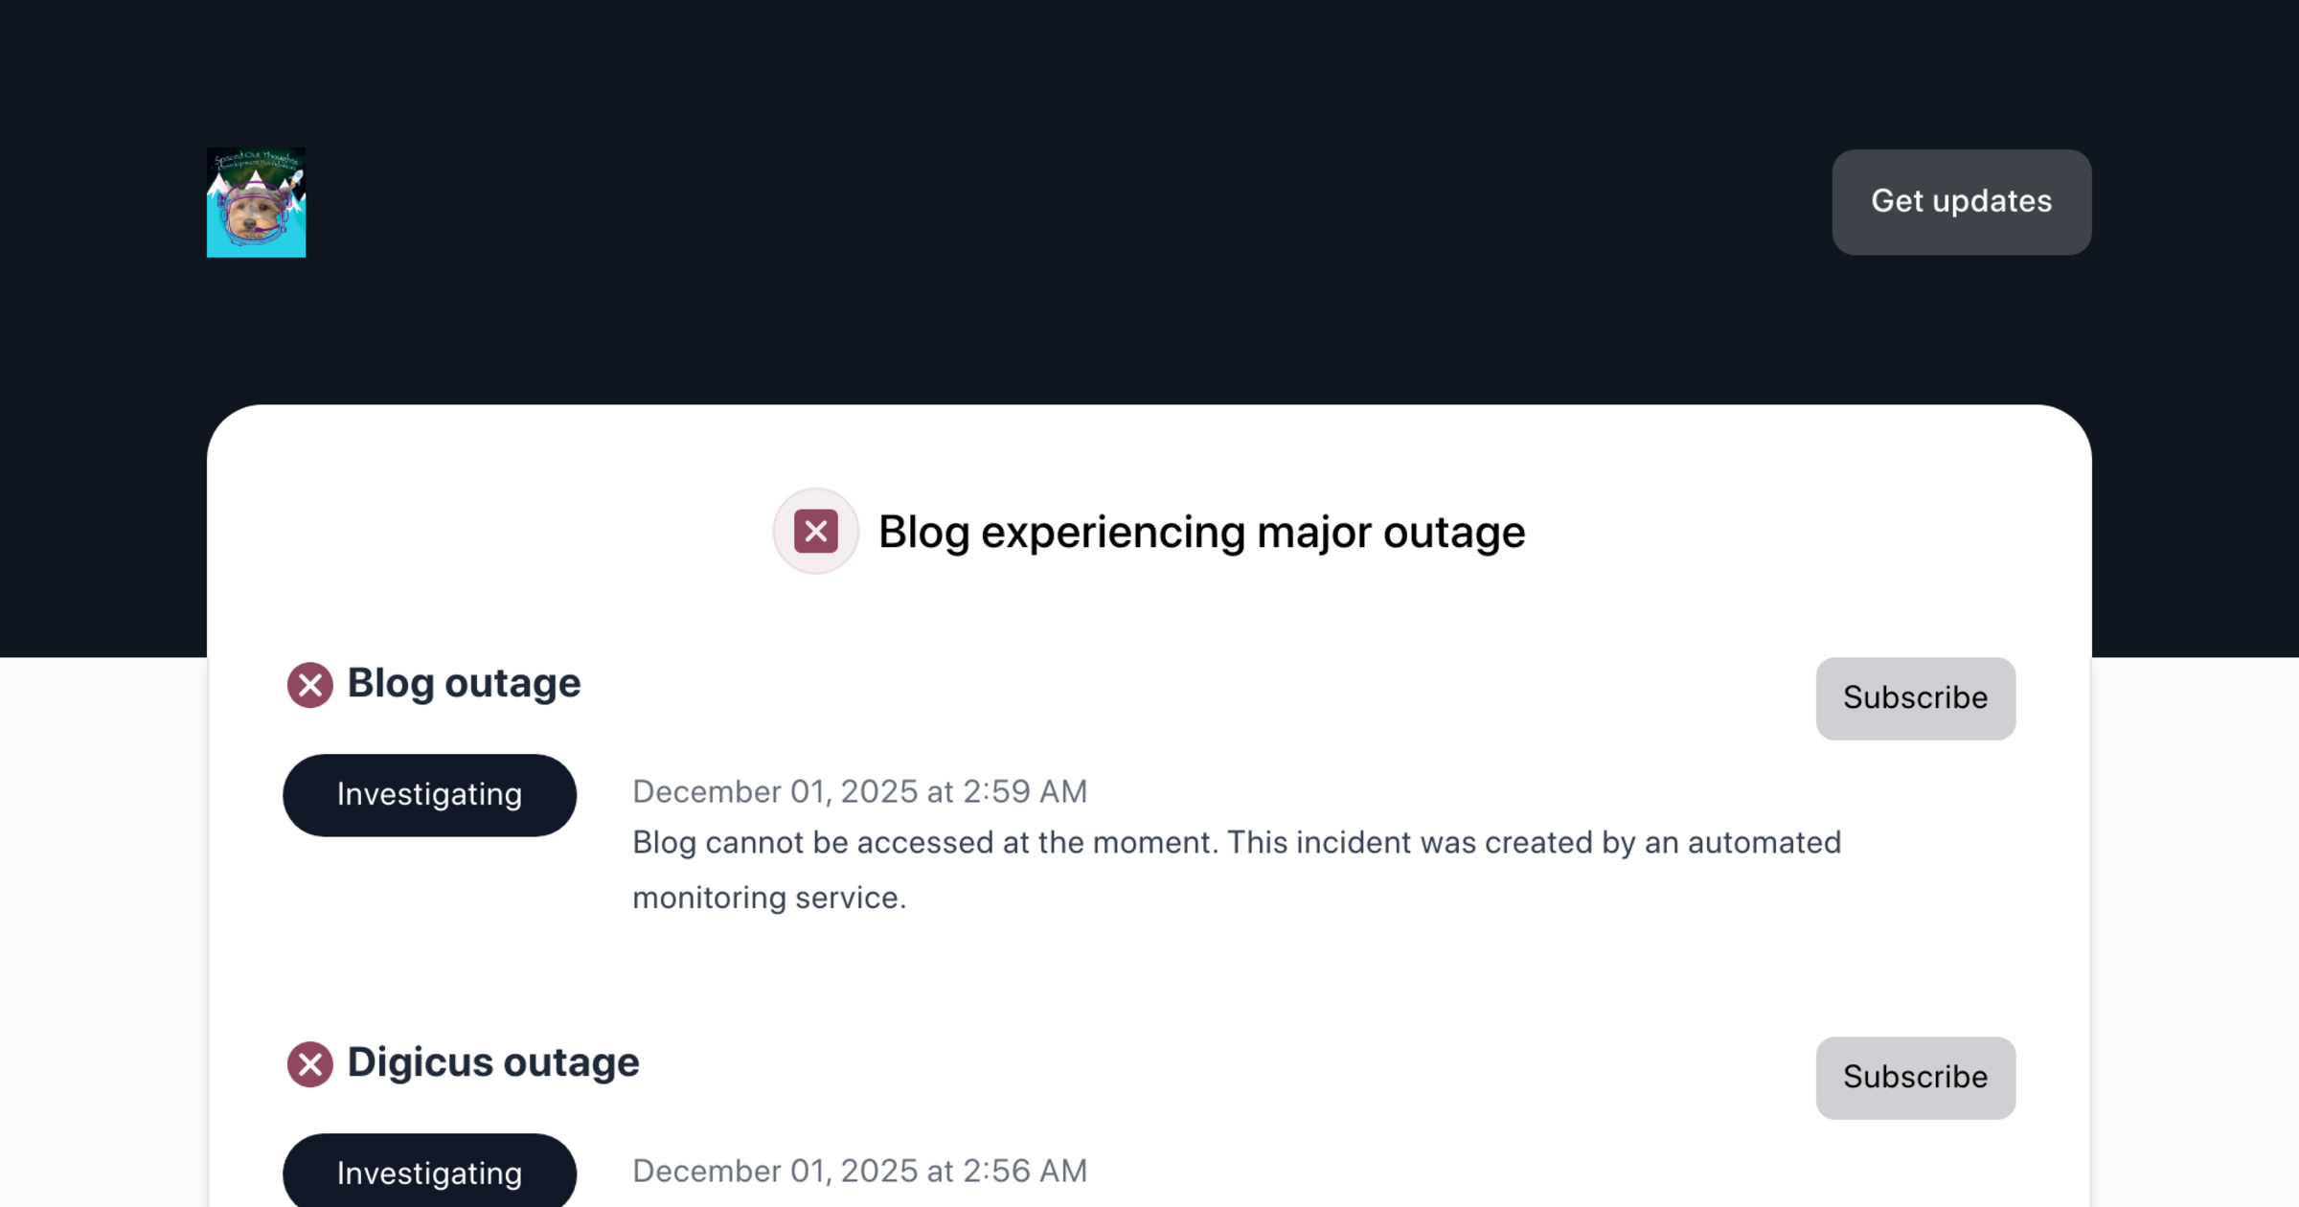Subscribe to the Digicus outage incident

tap(1915, 1078)
